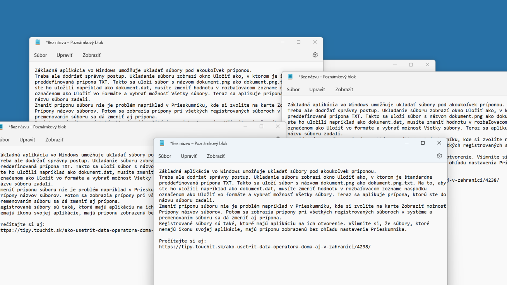The width and height of the screenshot is (507, 285).
Task: Close the frontmost Notepad window
Action: [439, 143]
